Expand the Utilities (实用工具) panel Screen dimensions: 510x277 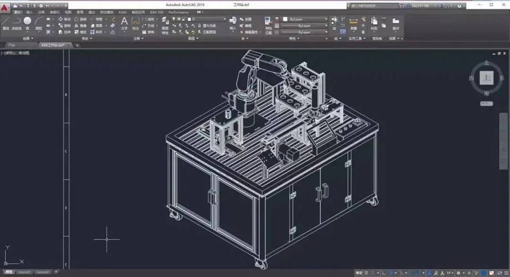[357, 38]
